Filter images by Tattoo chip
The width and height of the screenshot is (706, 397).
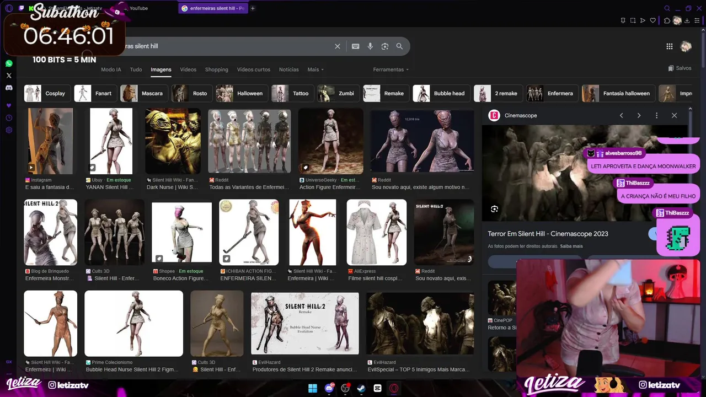point(292,93)
